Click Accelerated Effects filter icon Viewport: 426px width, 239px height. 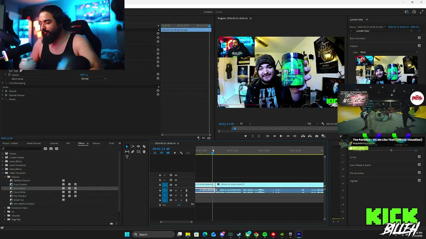coord(45,149)
